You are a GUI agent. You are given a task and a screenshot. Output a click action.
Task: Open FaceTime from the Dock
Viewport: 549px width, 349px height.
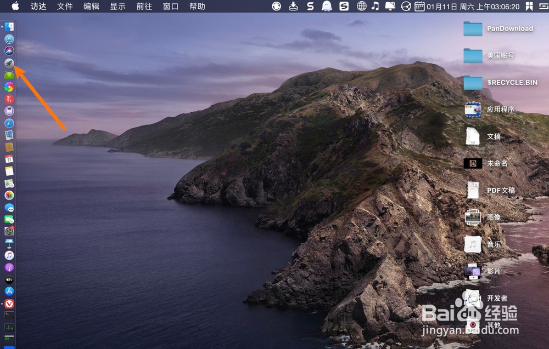pos(9,219)
